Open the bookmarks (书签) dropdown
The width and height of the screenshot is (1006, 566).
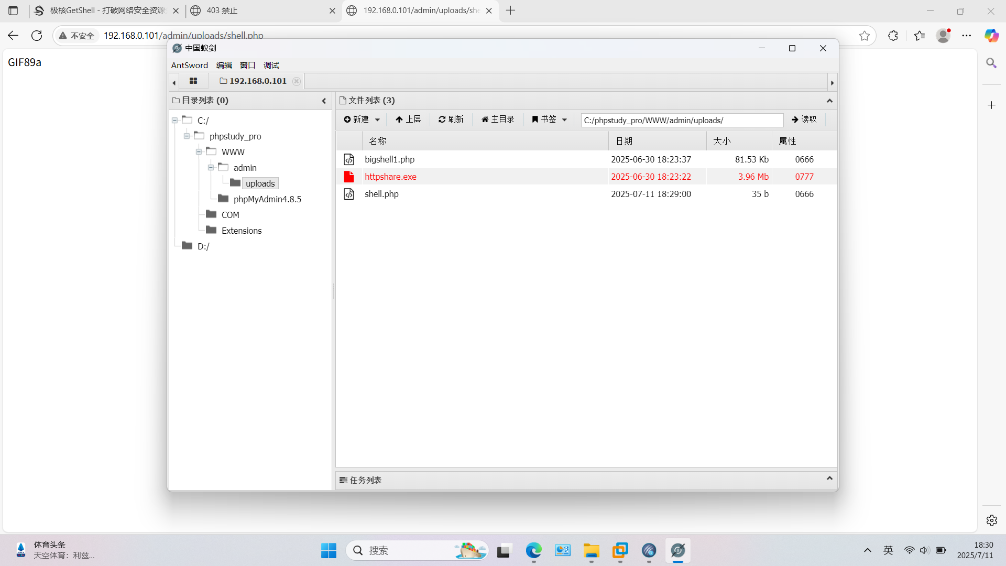pos(550,119)
